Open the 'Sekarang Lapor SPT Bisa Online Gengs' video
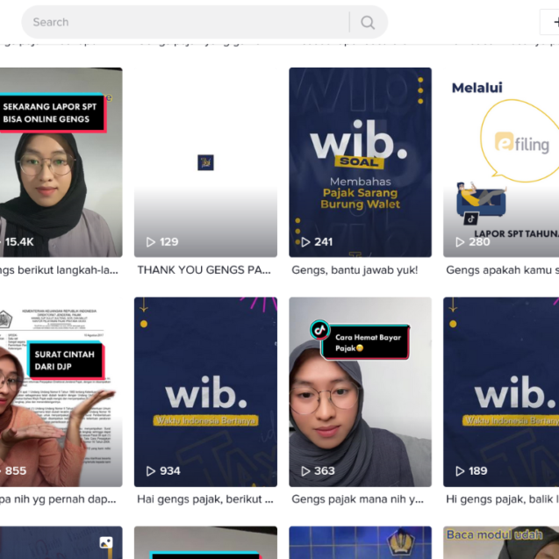Image resolution: width=559 pixels, height=559 pixels. click(x=61, y=162)
